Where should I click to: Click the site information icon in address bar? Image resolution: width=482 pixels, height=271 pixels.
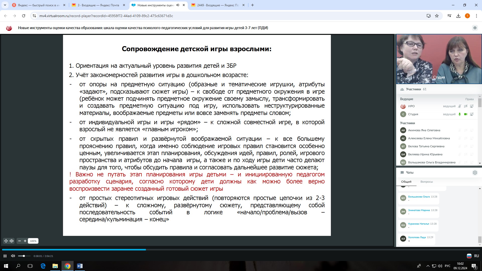tap(34, 16)
